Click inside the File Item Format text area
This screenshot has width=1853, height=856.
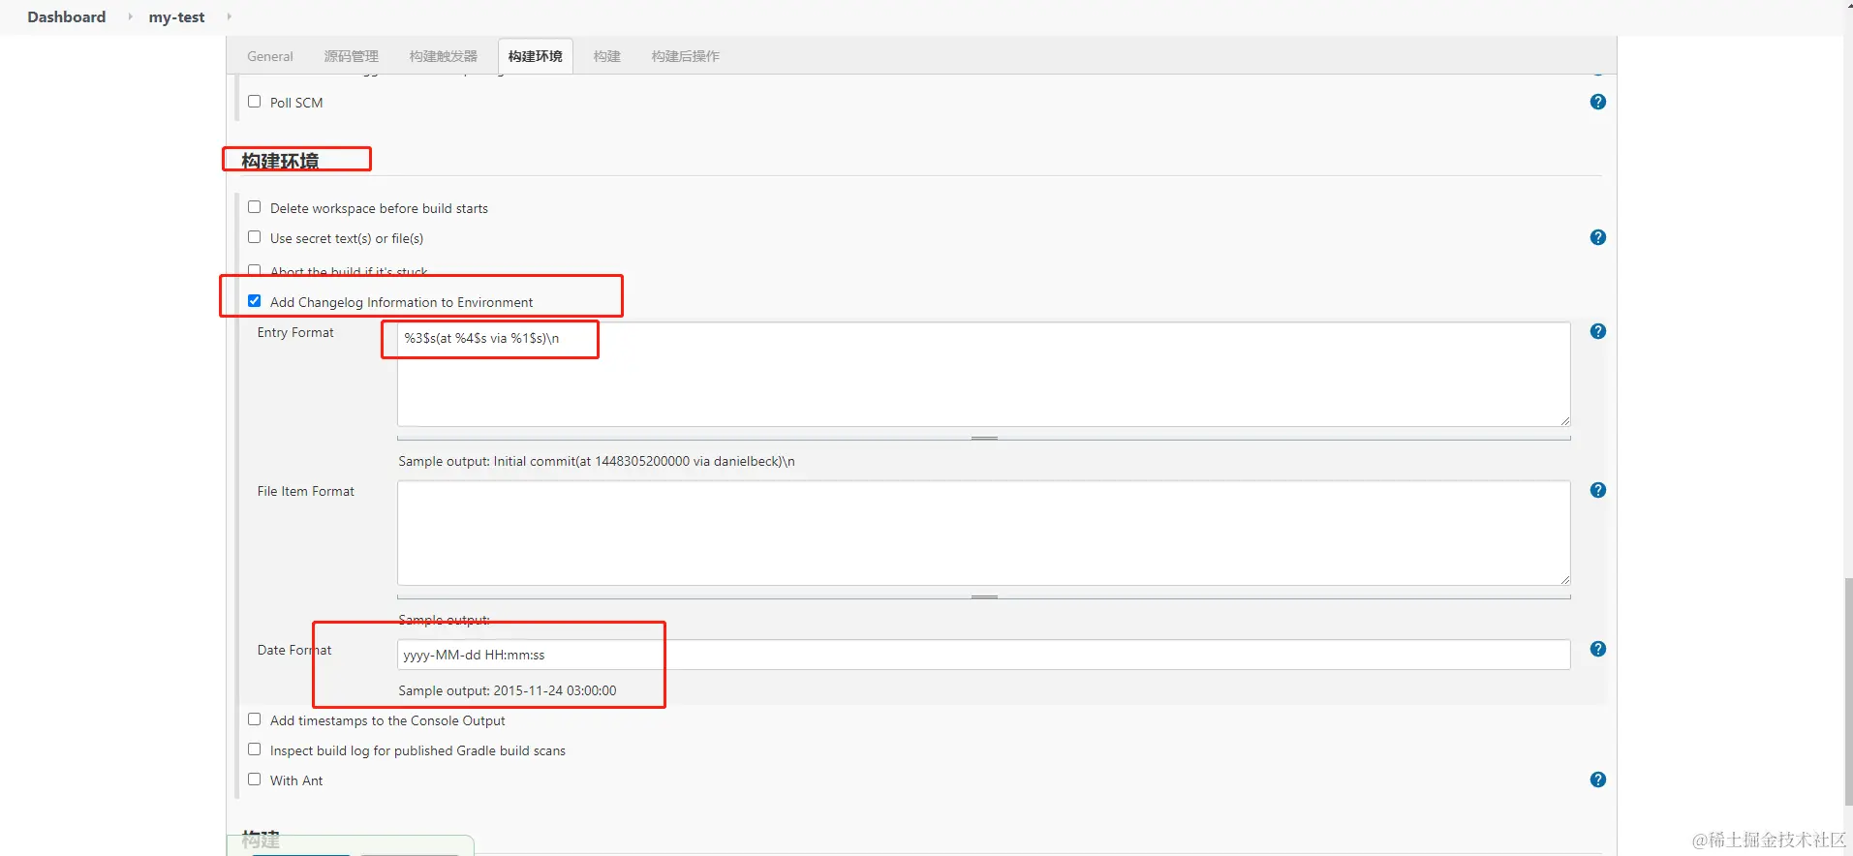pos(983,533)
